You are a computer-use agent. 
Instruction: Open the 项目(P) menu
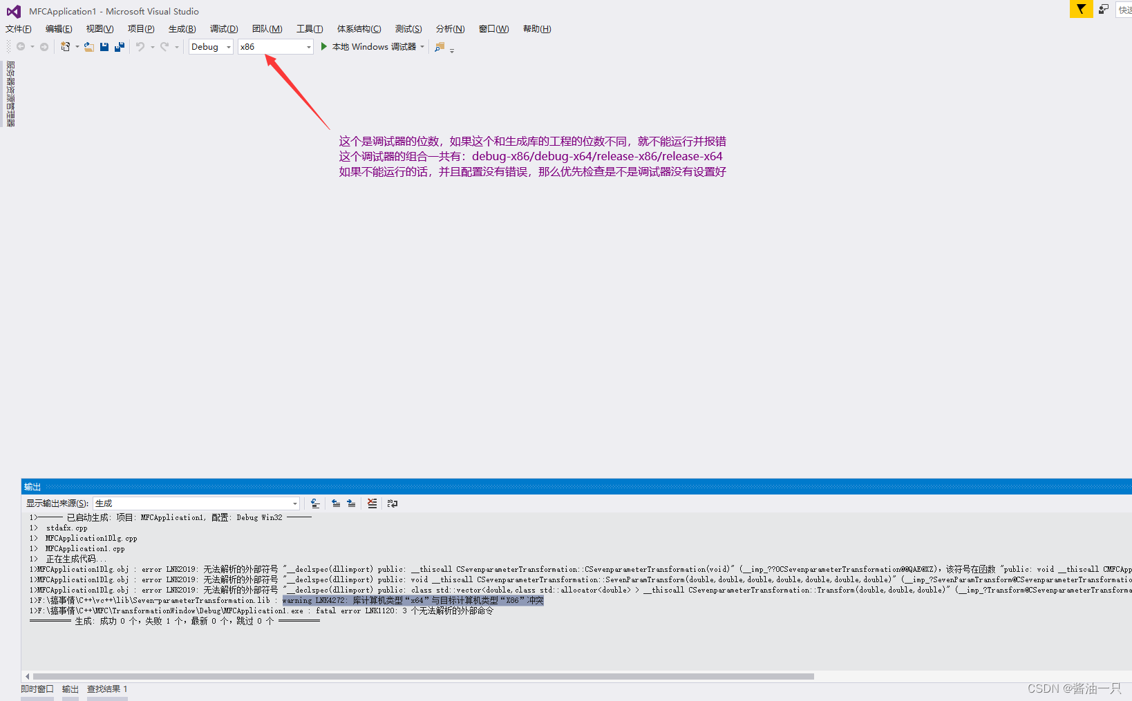141,29
